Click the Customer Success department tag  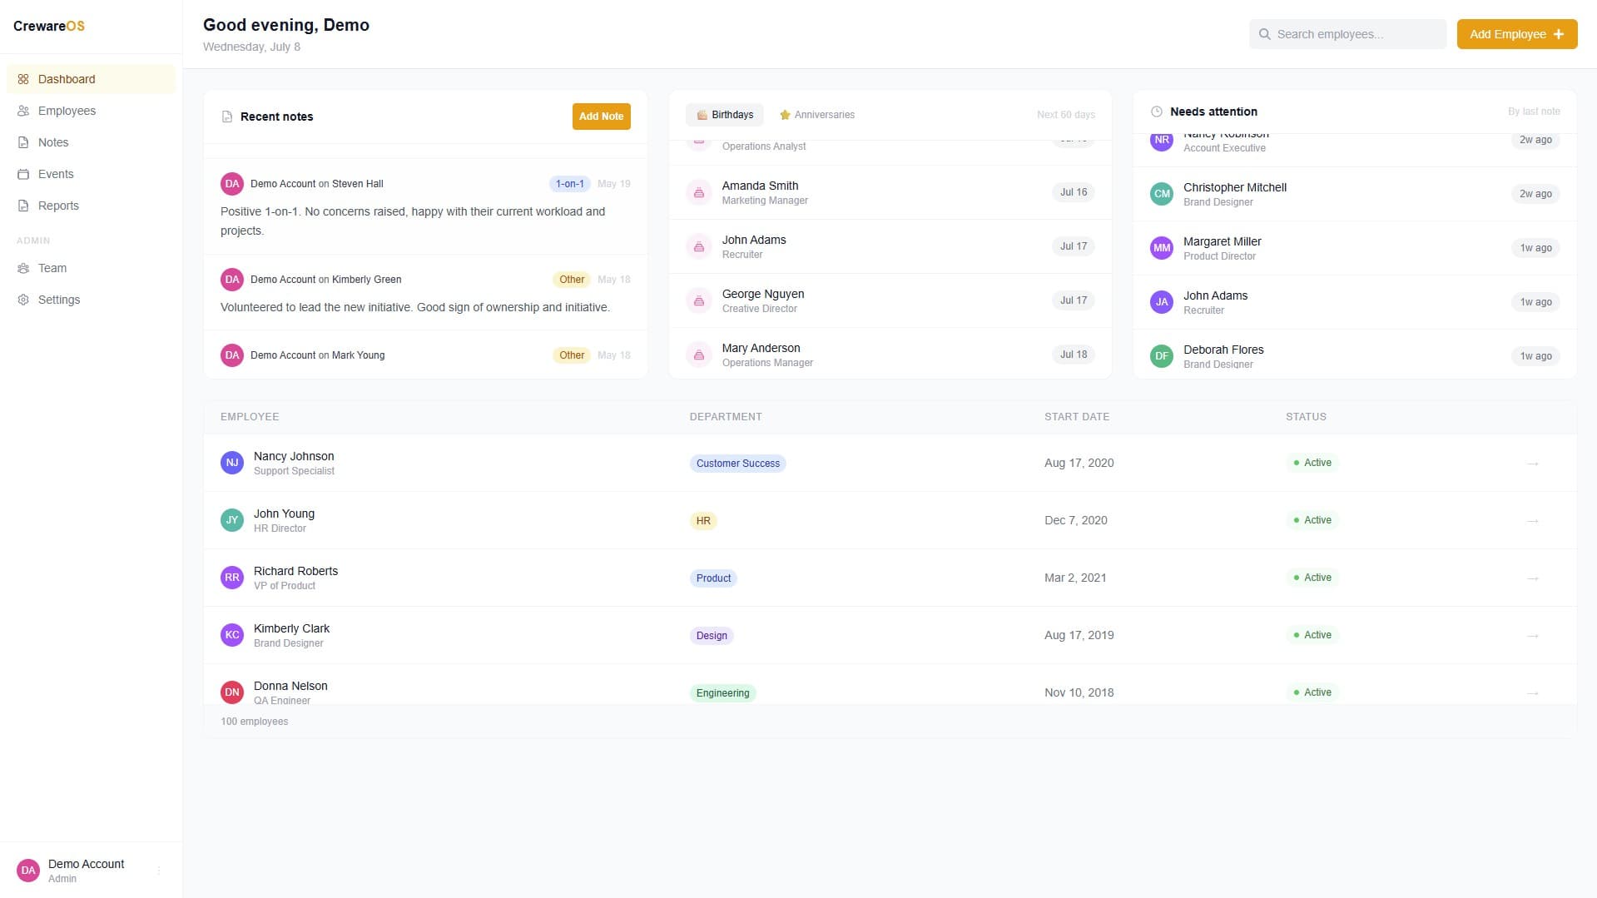pos(737,464)
